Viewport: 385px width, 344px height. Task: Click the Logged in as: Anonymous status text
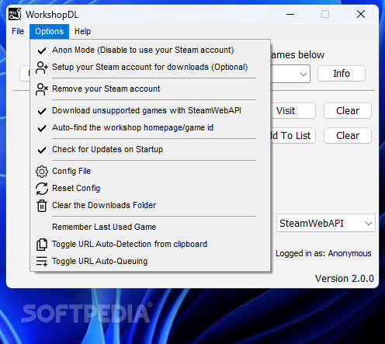click(323, 253)
